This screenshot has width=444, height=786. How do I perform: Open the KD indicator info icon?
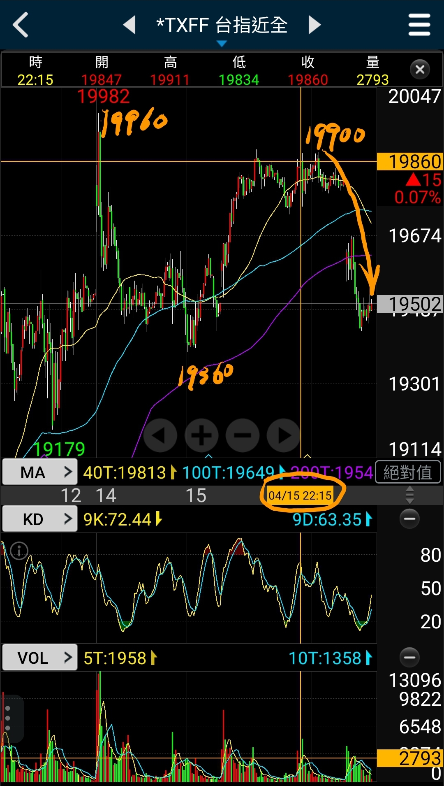pos(19,551)
